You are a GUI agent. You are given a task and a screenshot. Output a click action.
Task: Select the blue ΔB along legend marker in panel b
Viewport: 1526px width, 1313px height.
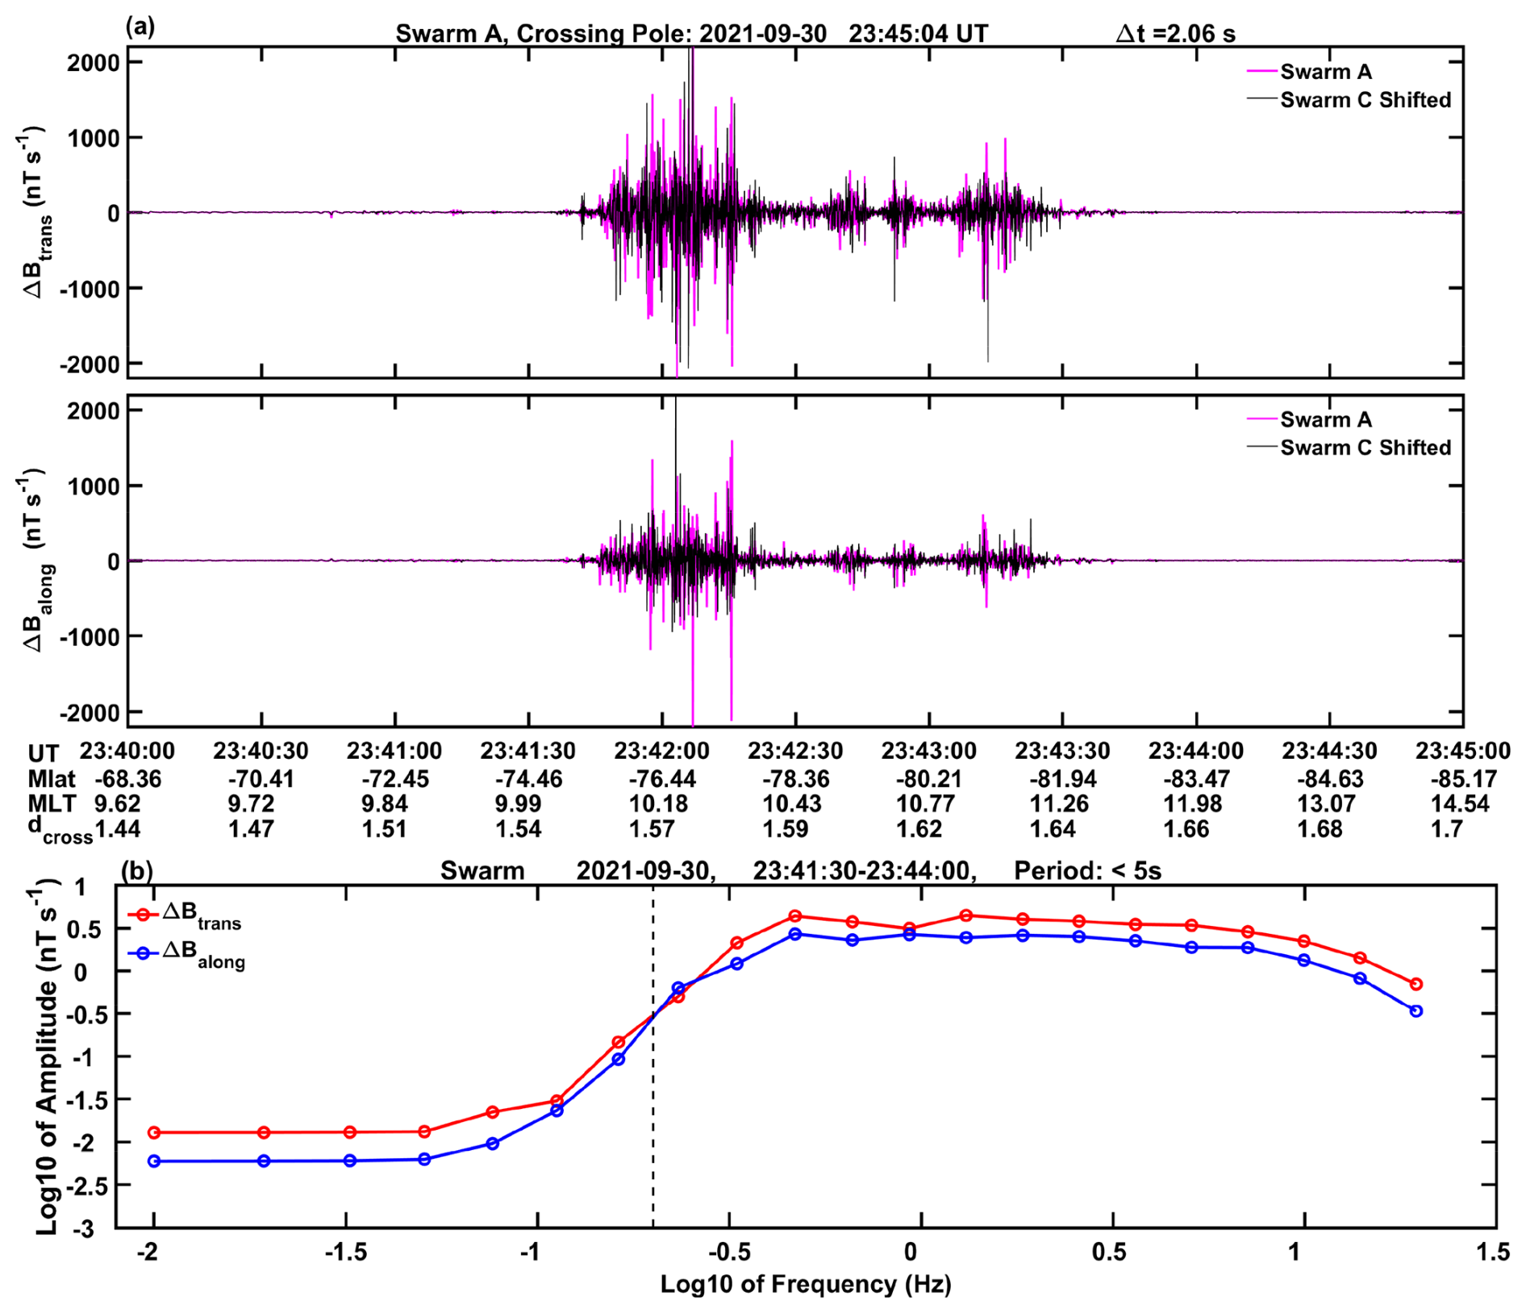[144, 952]
